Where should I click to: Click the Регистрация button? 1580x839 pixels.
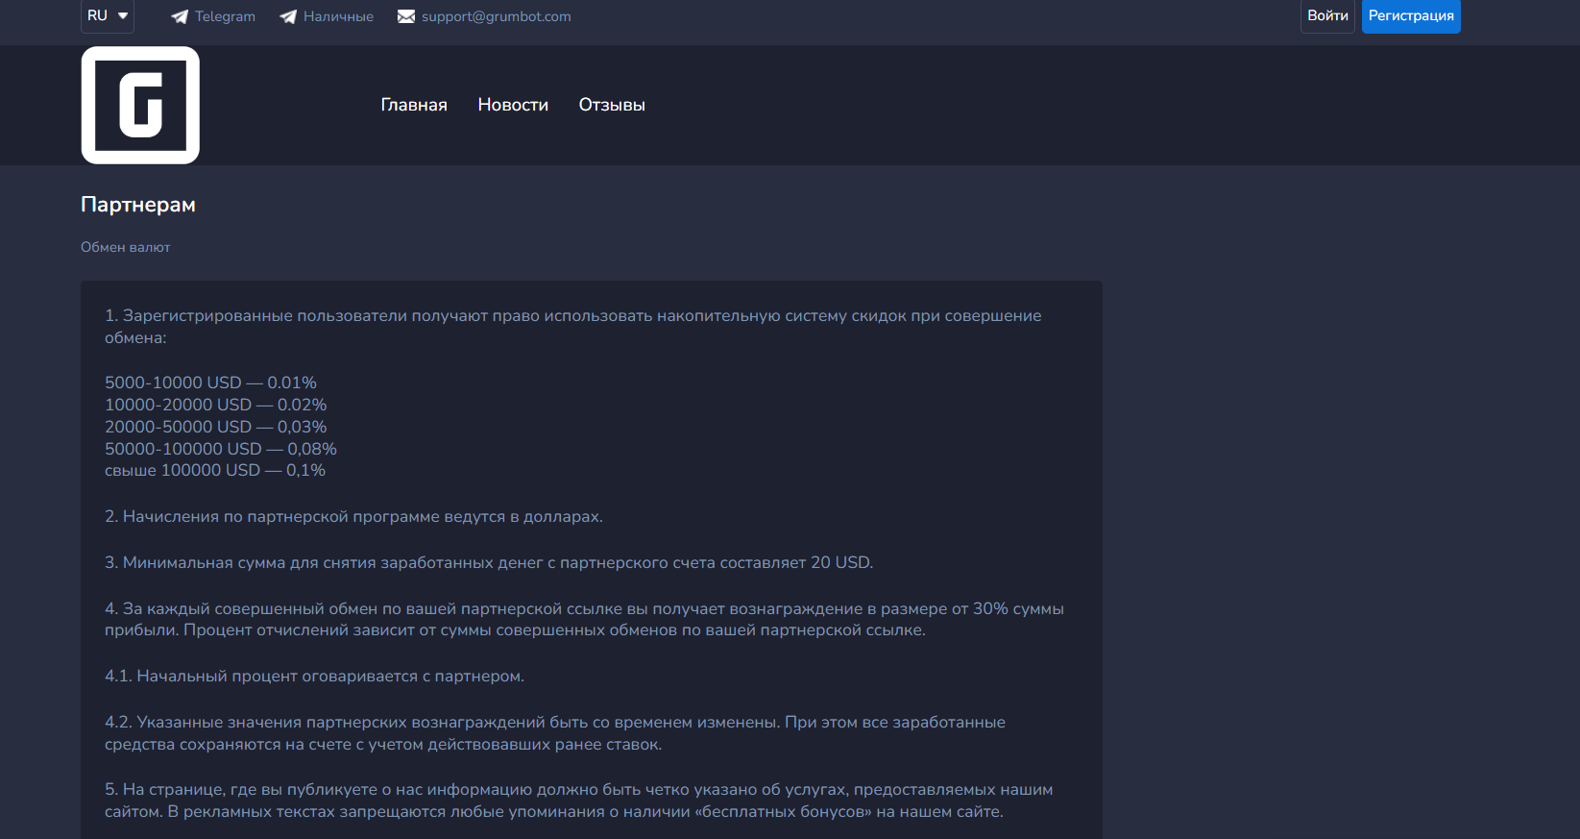[x=1411, y=16]
